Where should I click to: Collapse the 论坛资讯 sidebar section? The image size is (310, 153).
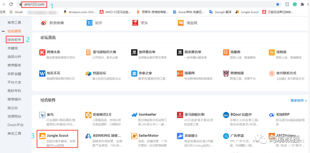(x=3, y=31)
